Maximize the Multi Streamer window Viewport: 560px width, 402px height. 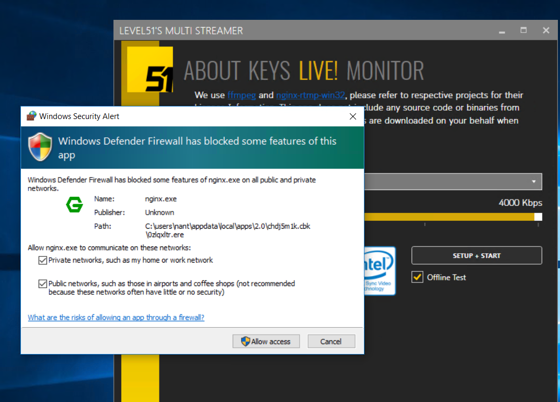(x=523, y=31)
